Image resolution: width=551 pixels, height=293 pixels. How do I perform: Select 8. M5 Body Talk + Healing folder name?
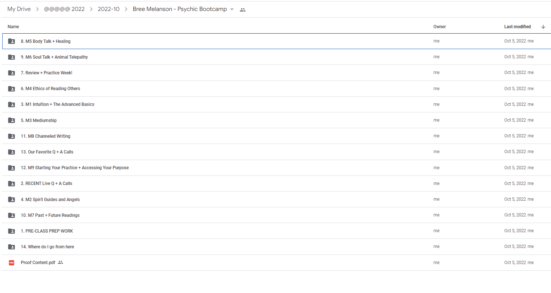[45, 41]
